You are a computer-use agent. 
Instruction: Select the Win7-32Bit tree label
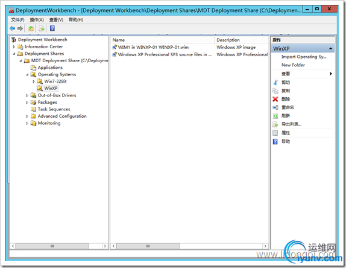[x=55, y=81]
